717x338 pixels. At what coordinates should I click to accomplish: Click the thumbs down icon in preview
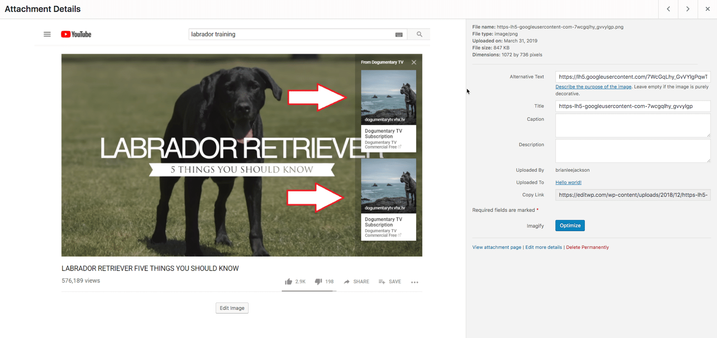click(318, 282)
